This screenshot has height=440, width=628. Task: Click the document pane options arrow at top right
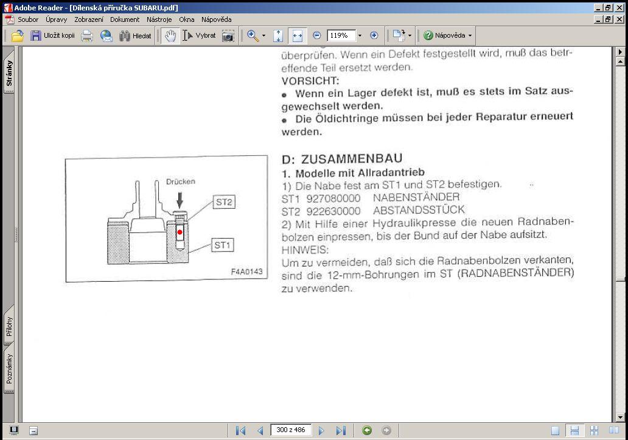point(620,52)
